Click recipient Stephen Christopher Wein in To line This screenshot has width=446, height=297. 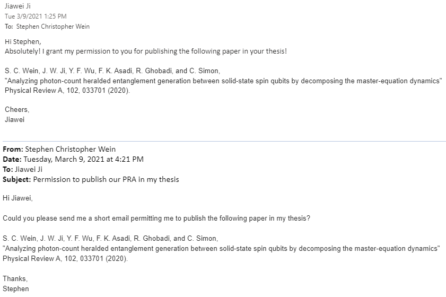(x=53, y=27)
